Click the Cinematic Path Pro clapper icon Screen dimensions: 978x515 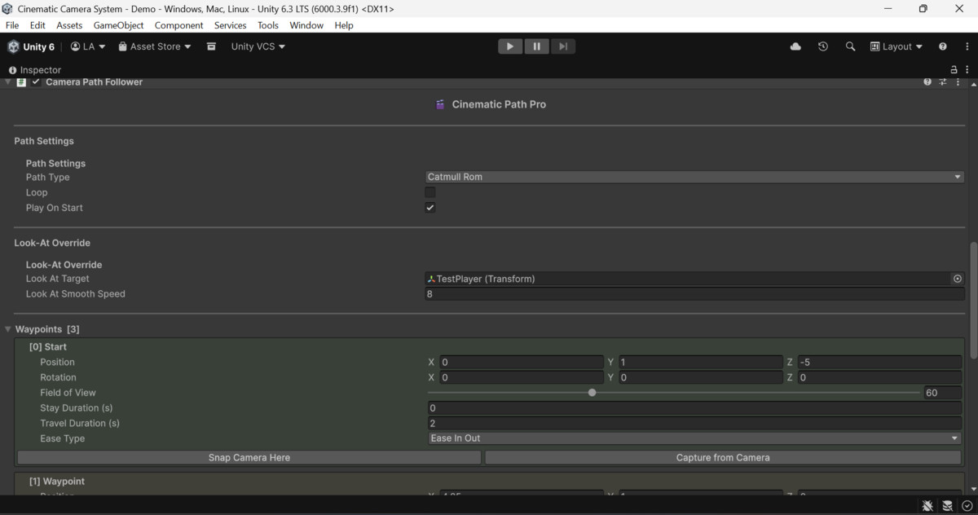(440, 104)
